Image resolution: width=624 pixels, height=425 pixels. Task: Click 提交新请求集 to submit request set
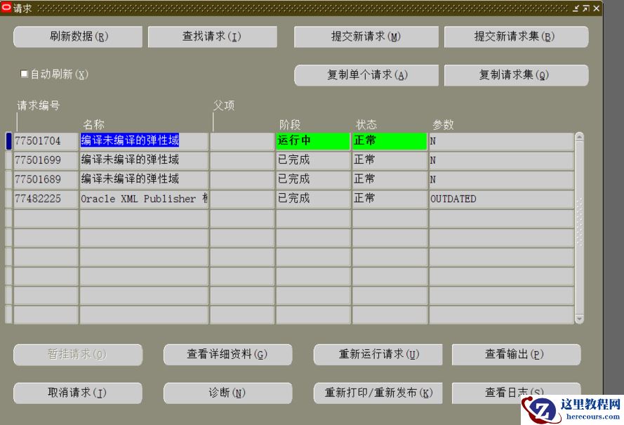[x=516, y=37]
